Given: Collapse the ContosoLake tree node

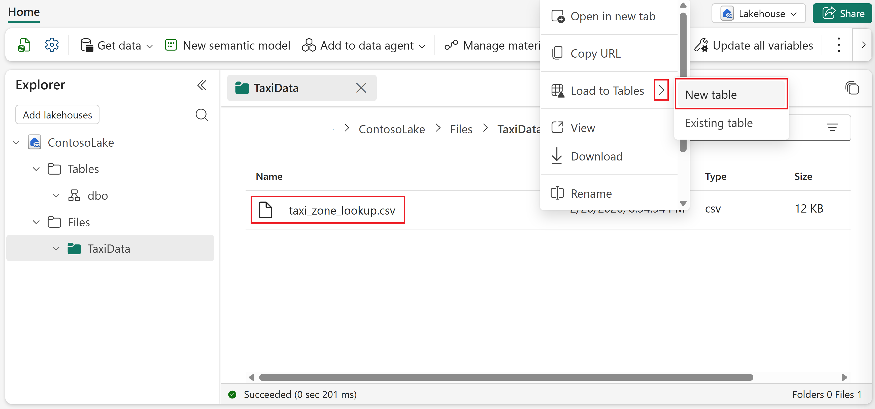Looking at the screenshot, I should 16,142.
